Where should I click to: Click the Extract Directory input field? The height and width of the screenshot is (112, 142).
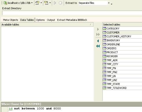72,13
